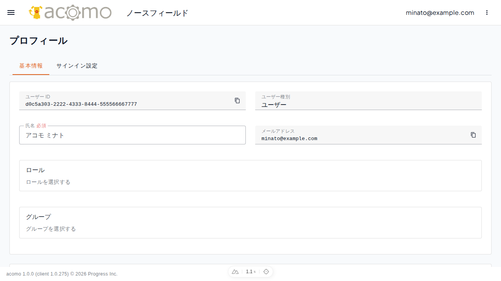Image resolution: width=501 pixels, height=281 pixels.
Task: Switch to the 基本情報 tab
Action: coord(31,66)
